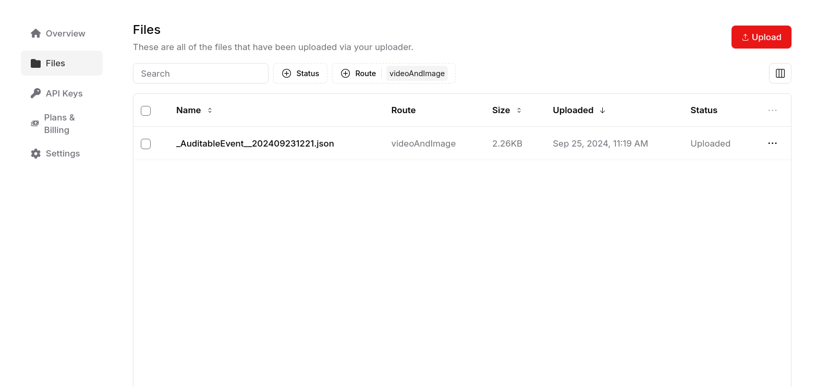Open actions menu for _AuditableEvent file row

773,143
